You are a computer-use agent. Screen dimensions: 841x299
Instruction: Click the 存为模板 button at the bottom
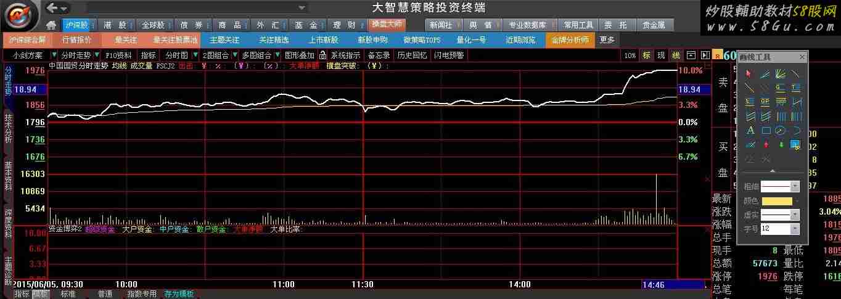(179, 294)
